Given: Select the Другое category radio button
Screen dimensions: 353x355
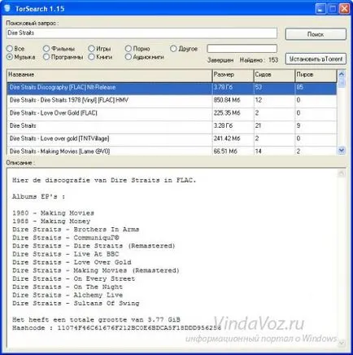Looking at the screenshot, I should pos(173,49).
